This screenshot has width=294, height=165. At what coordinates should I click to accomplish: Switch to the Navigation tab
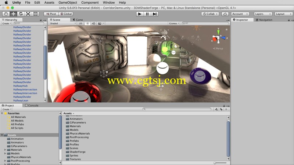click(x=264, y=20)
